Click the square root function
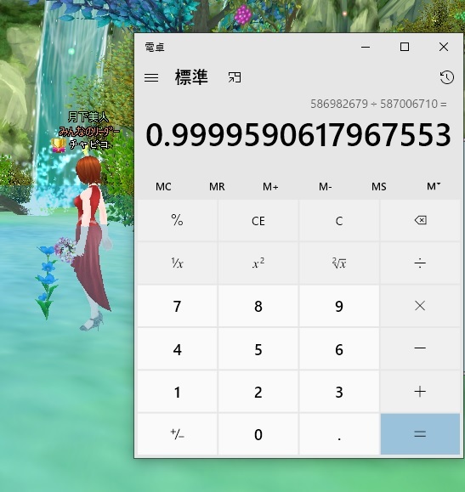Image resolution: width=465 pixels, height=492 pixels. (x=339, y=263)
